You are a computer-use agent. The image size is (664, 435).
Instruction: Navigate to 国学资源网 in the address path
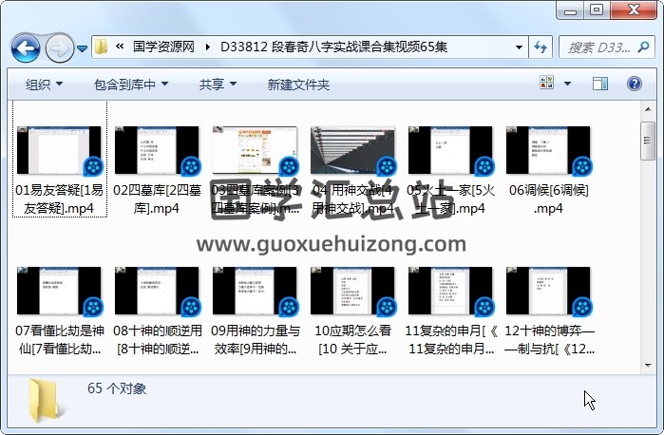click(163, 47)
